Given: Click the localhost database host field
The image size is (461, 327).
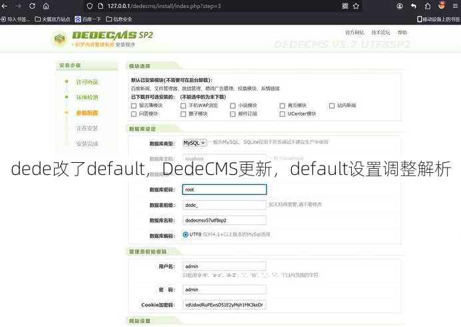Looking at the screenshot, I should [225, 158].
